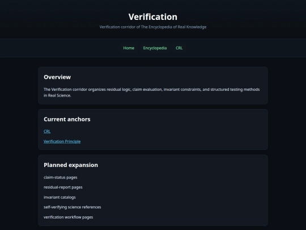Follow the CRL link under Current anchors

(47, 131)
